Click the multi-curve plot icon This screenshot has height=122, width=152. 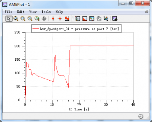(92, 19)
